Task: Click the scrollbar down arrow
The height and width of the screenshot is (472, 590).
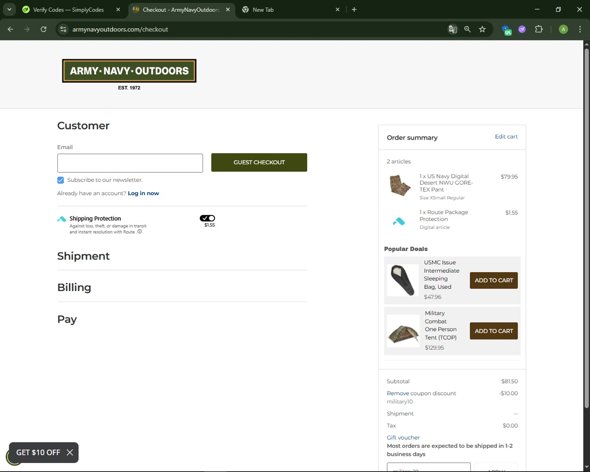Action: [x=586, y=467]
